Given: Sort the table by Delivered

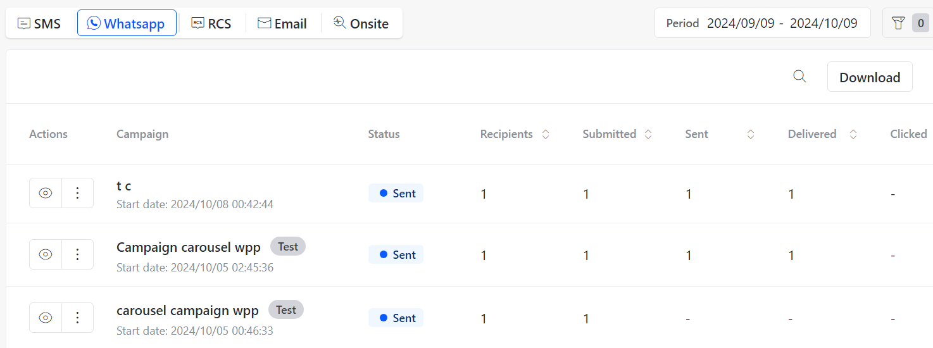Looking at the screenshot, I should tap(853, 134).
